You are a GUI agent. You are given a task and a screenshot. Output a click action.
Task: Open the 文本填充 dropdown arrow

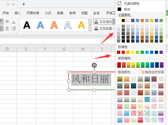(x=114, y=22)
